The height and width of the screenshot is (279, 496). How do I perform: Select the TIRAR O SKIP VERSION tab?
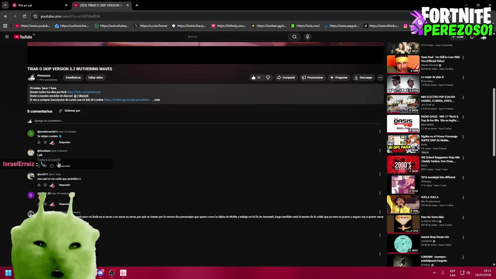click(x=101, y=5)
